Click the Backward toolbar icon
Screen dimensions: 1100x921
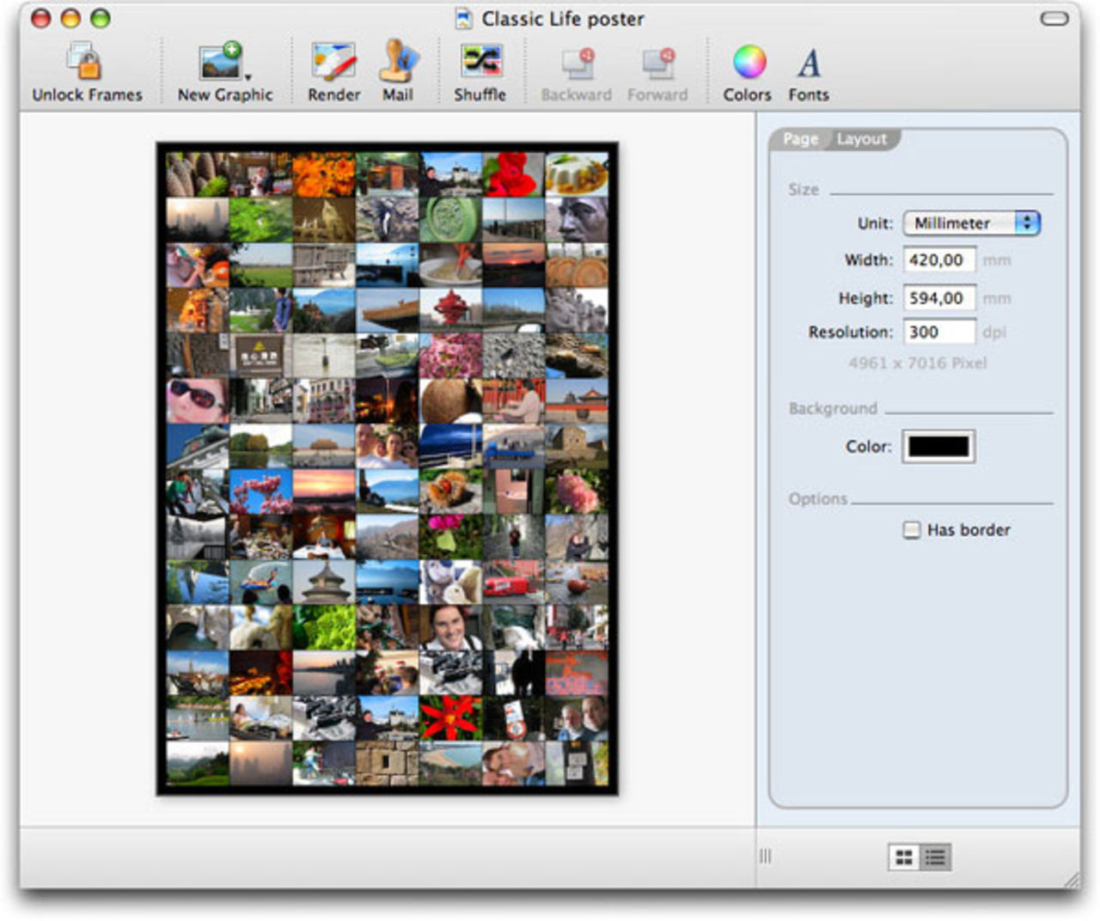(x=577, y=64)
